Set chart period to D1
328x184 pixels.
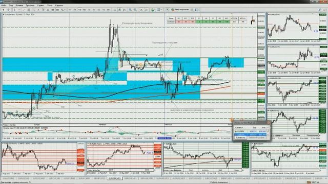98,10
